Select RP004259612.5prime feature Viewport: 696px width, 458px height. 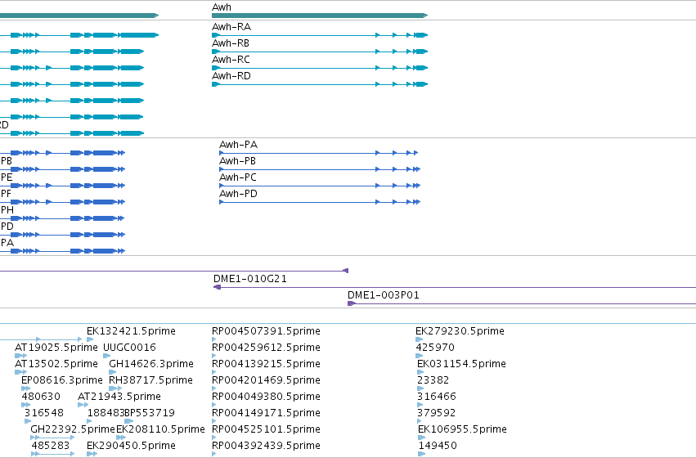tap(266, 348)
